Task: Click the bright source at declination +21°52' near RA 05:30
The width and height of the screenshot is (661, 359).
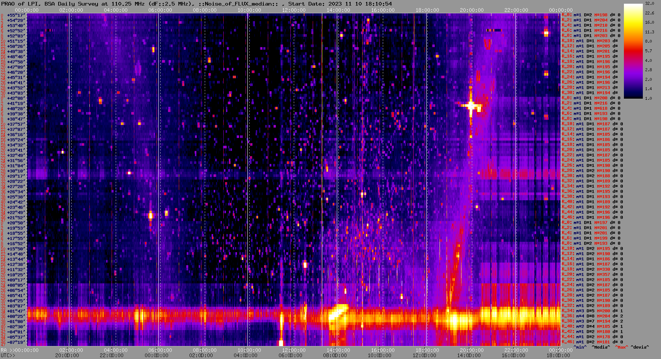Action: [150, 215]
